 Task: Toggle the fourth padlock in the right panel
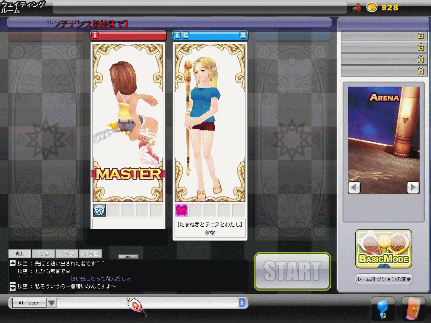420,71
